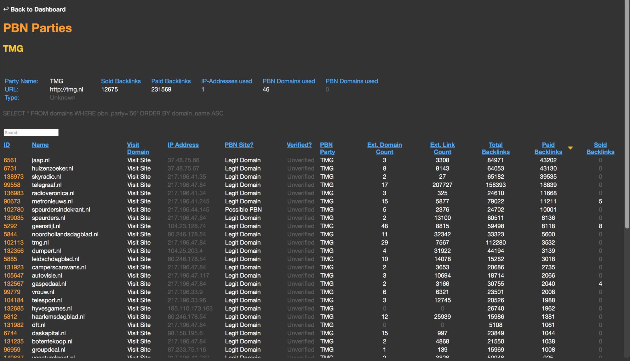
Task: Click Visit Site for telegraaf.nl
Action: [139, 185]
